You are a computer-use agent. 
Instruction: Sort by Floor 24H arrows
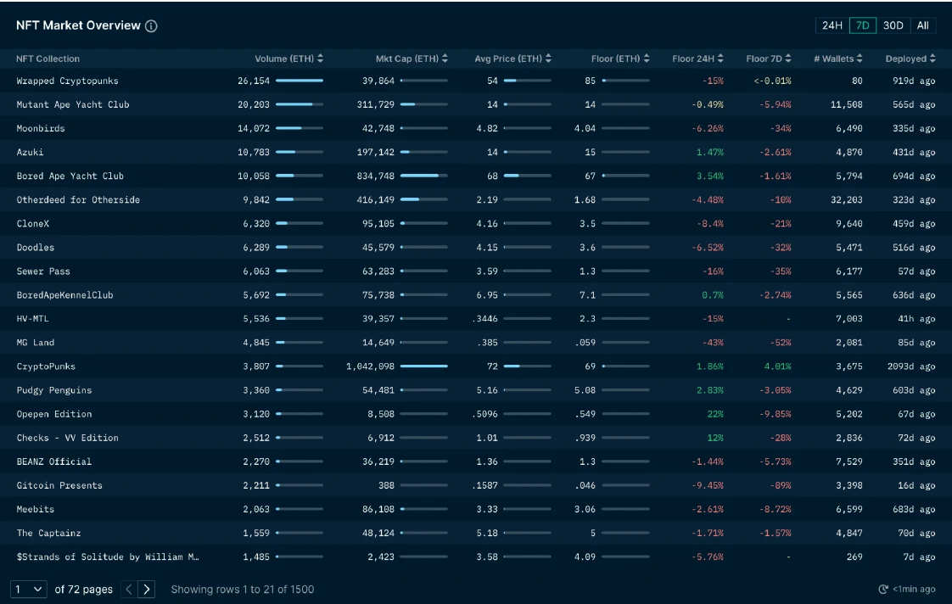coord(720,59)
